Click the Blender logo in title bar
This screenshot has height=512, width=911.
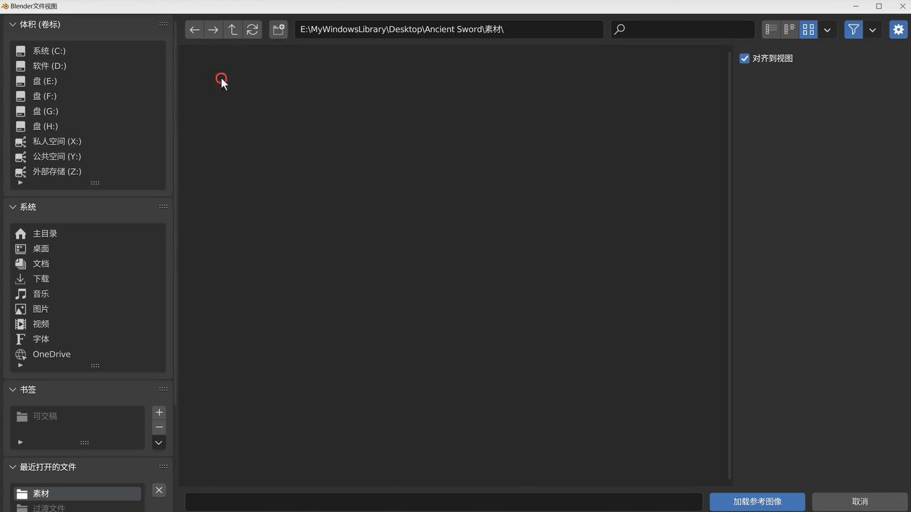[5, 6]
